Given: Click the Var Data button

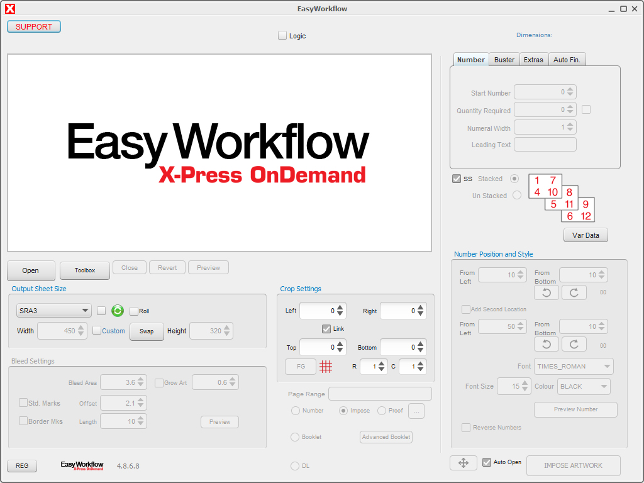Looking at the screenshot, I should pos(586,235).
